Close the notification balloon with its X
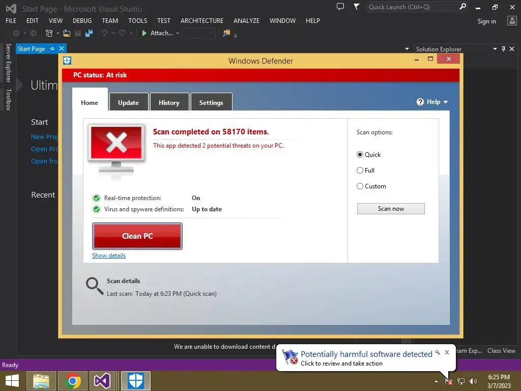 [x=447, y=352]
